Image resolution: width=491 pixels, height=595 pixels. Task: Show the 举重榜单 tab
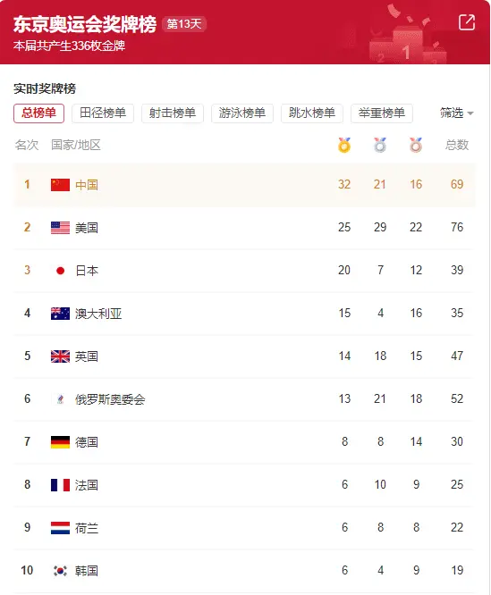coord(382,113)
